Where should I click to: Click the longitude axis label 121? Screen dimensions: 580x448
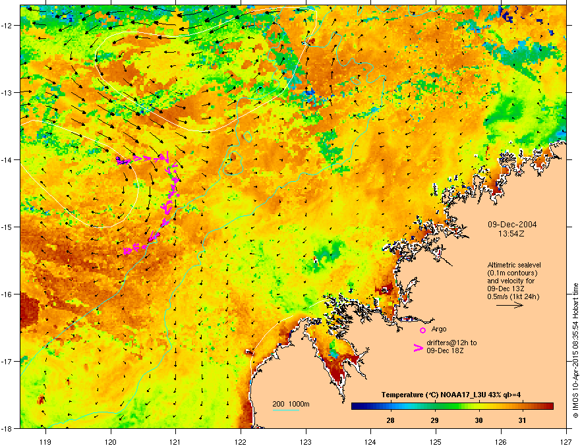click(x=175, y=441)
